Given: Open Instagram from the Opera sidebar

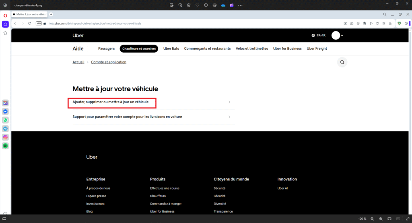Looking at the screenshot, I should pyautogui.click(x=5, y=137).
